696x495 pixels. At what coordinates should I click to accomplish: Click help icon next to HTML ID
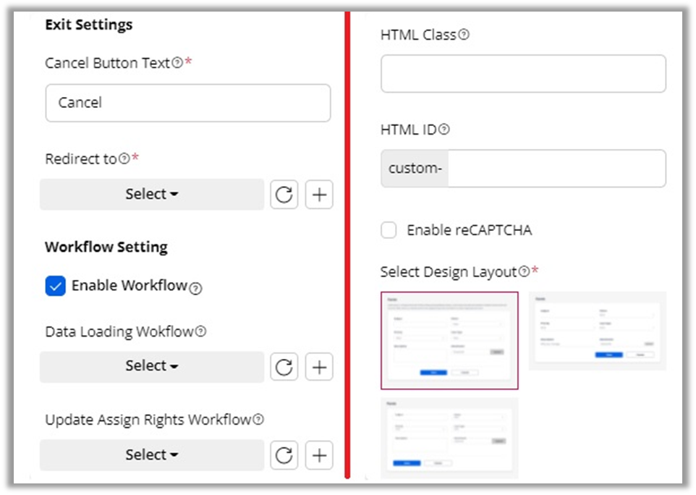[444, 130]
